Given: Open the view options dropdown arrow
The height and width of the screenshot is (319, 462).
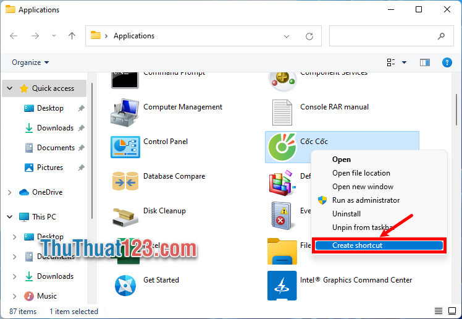Looking at the screenshot, I should pyautogui.click(x=404, y=62).
